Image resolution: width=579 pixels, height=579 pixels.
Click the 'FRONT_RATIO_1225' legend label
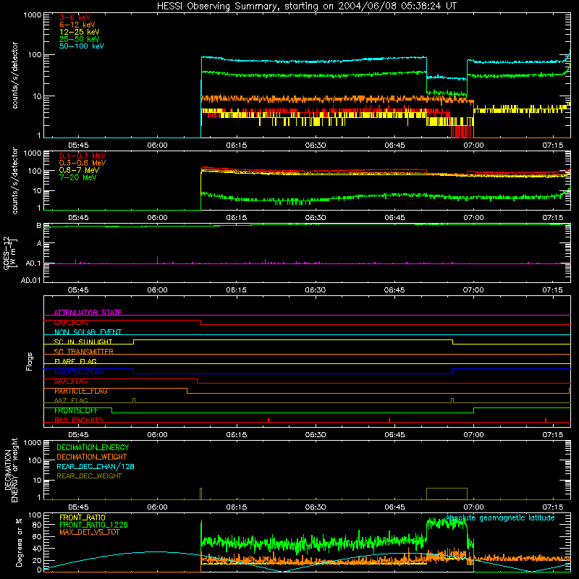[94, 525]
